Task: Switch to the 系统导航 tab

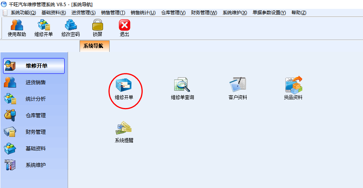Action: coord(95,46)
